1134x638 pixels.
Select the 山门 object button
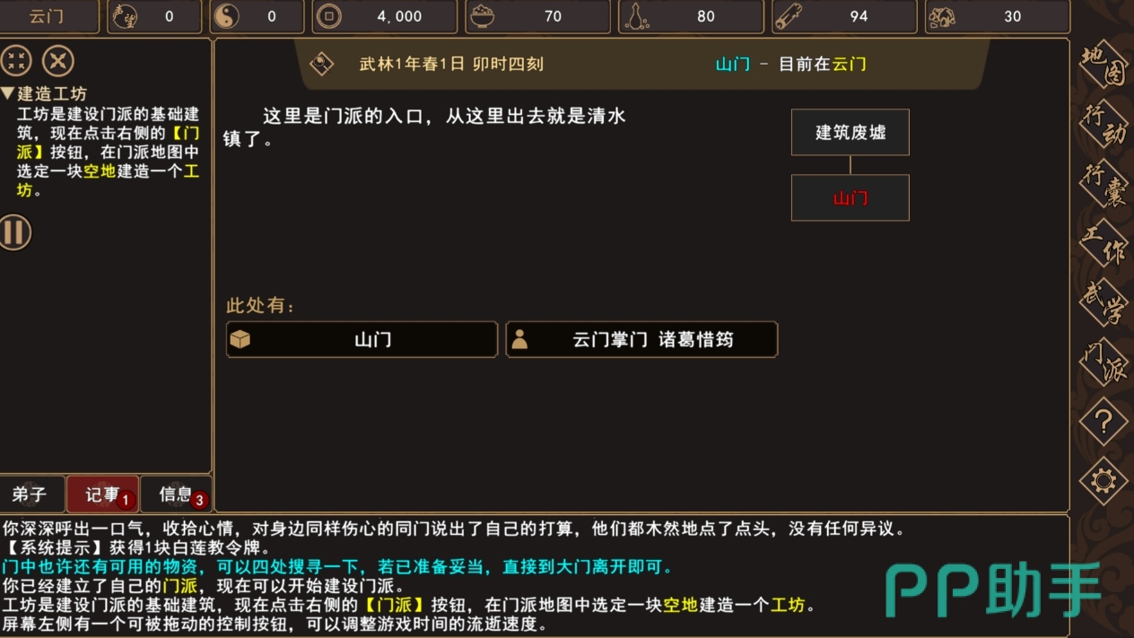362,340
